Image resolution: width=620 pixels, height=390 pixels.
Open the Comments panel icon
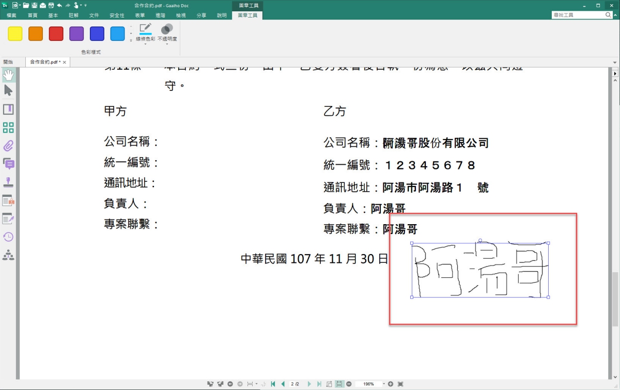(x=8, y=164)
